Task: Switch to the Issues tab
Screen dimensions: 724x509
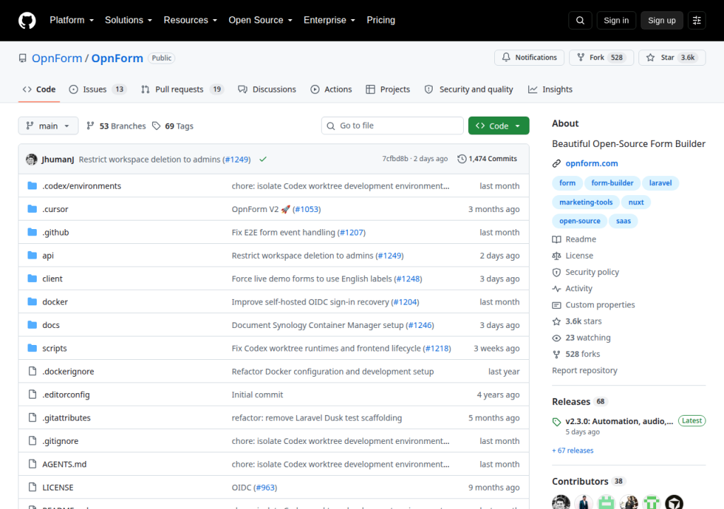Action: [98, 89]
